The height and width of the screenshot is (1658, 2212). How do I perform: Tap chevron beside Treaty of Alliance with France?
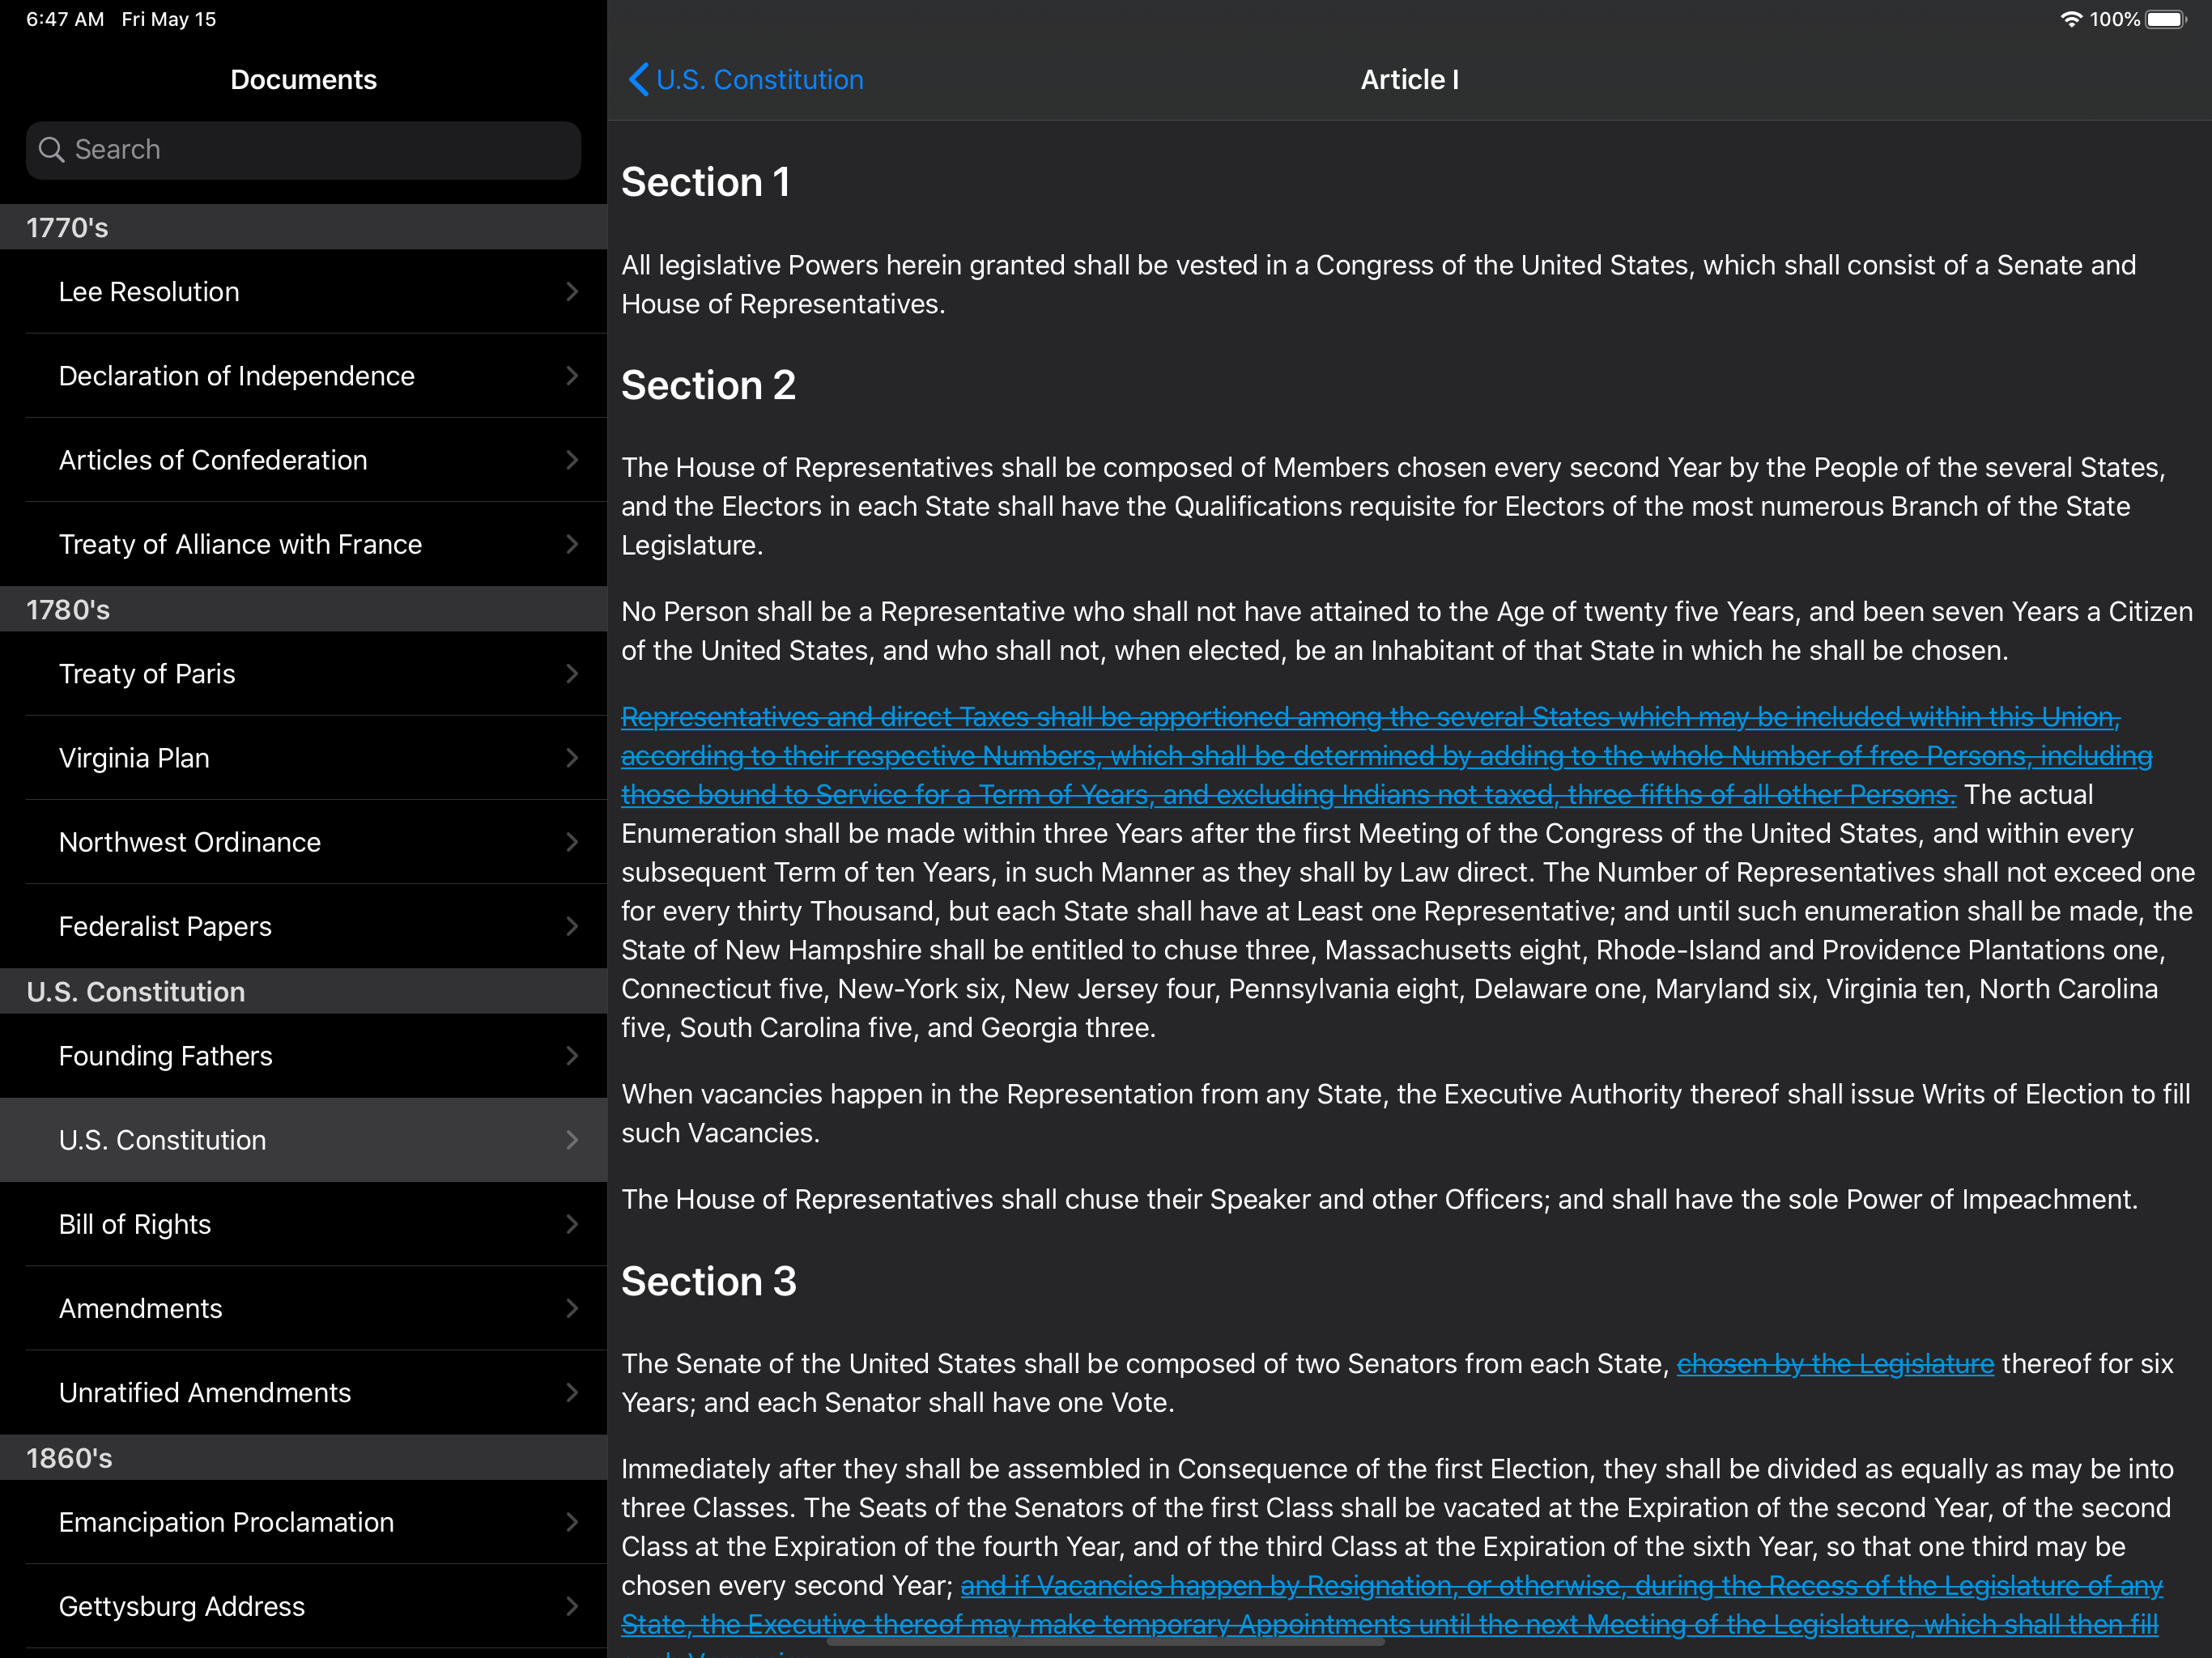(572, 543)
